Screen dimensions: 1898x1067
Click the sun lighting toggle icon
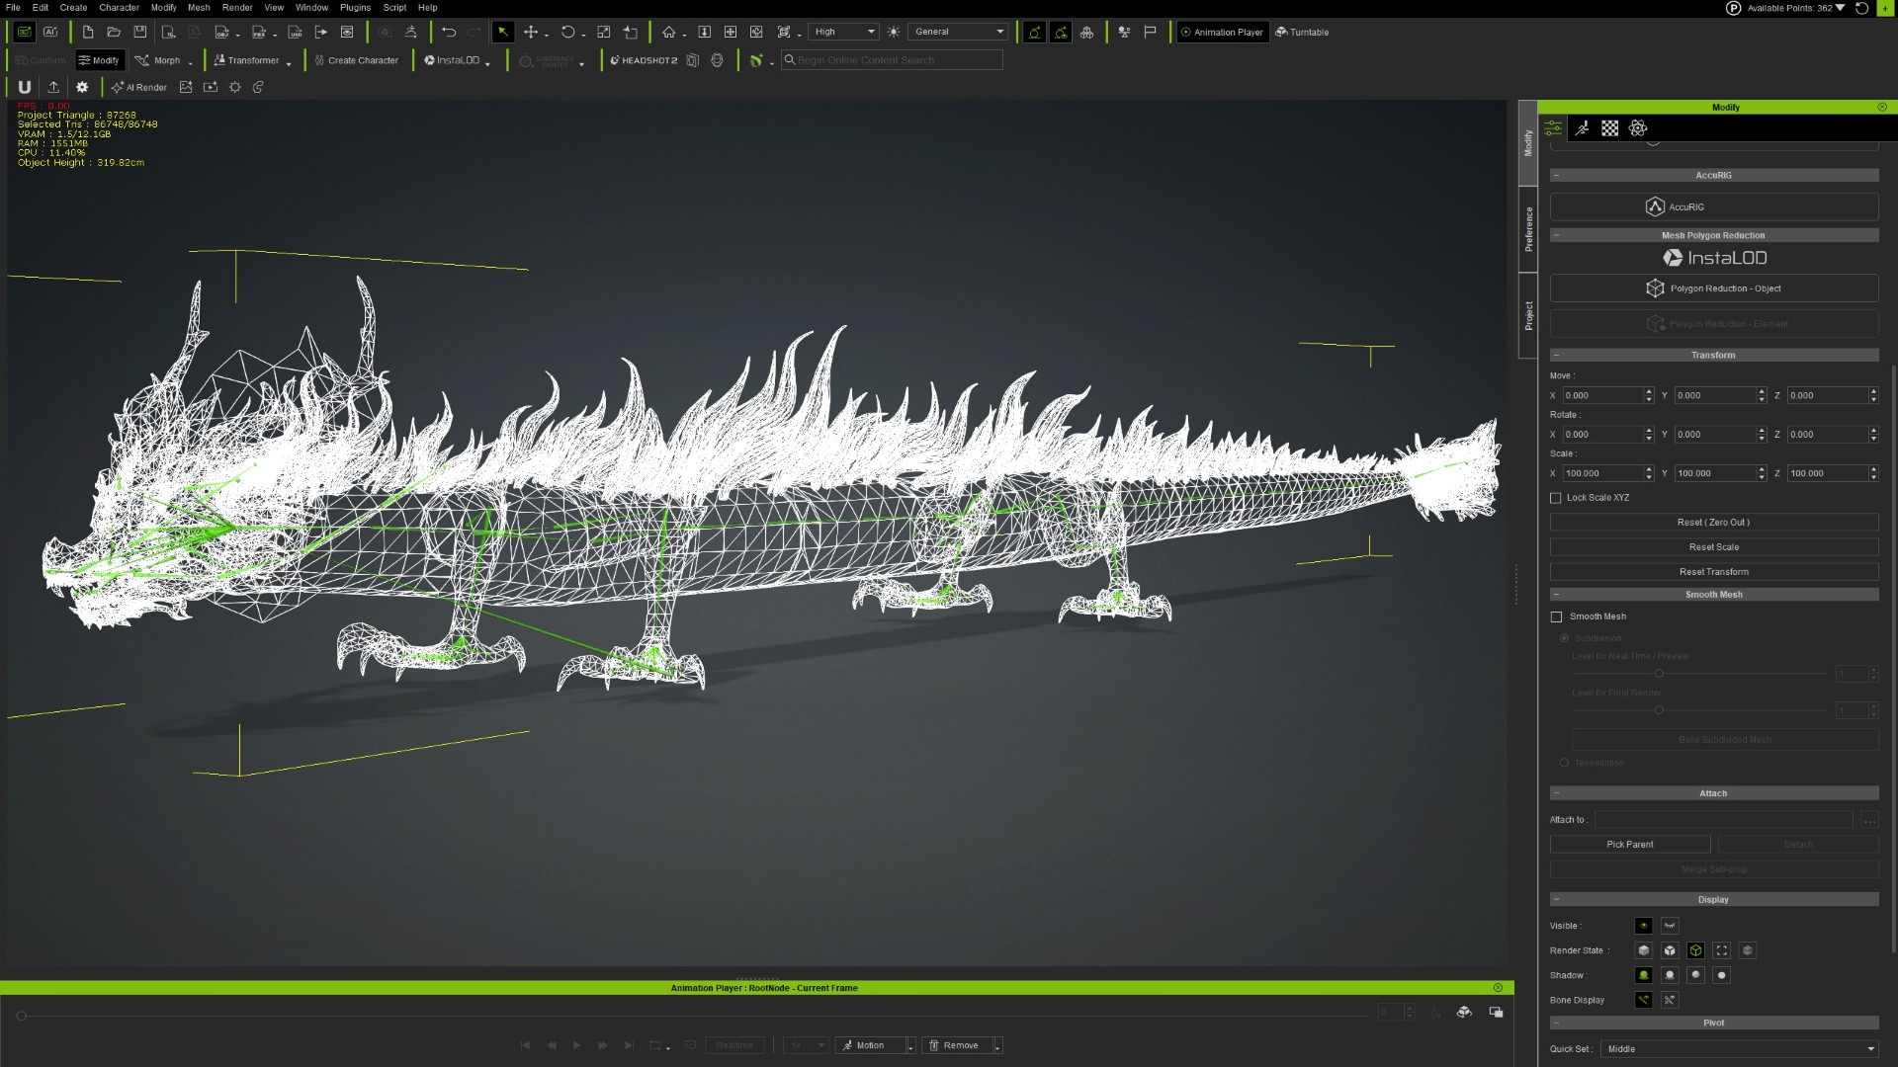coord(894,32)
